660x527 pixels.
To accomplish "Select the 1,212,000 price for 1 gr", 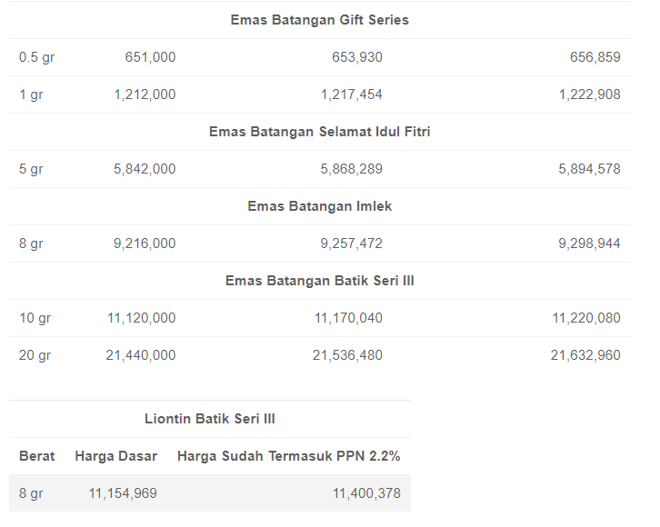I will click(145, 94).
